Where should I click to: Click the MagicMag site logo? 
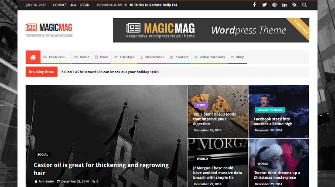[x=49, y=30]
